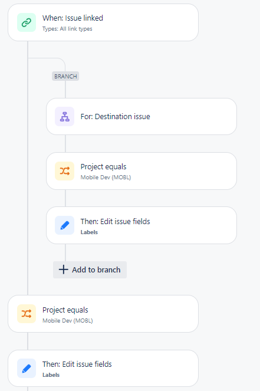The image size is (260, 391).
Task: Click the orange condition icon inside the branch
Action: (65, 171)
